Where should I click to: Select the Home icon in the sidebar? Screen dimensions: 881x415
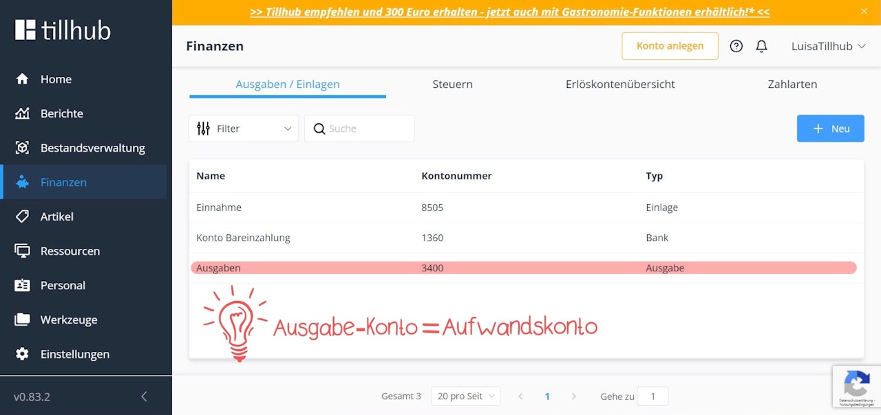point(23,79)
